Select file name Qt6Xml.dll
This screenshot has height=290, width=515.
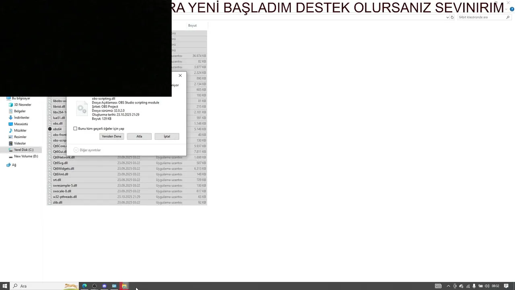click(x=61, y=174)
